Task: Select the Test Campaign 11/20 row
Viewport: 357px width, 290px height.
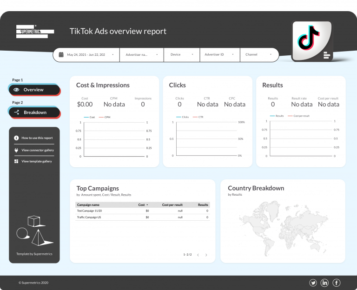Action: pyautogui.click(x=143, y=211)
